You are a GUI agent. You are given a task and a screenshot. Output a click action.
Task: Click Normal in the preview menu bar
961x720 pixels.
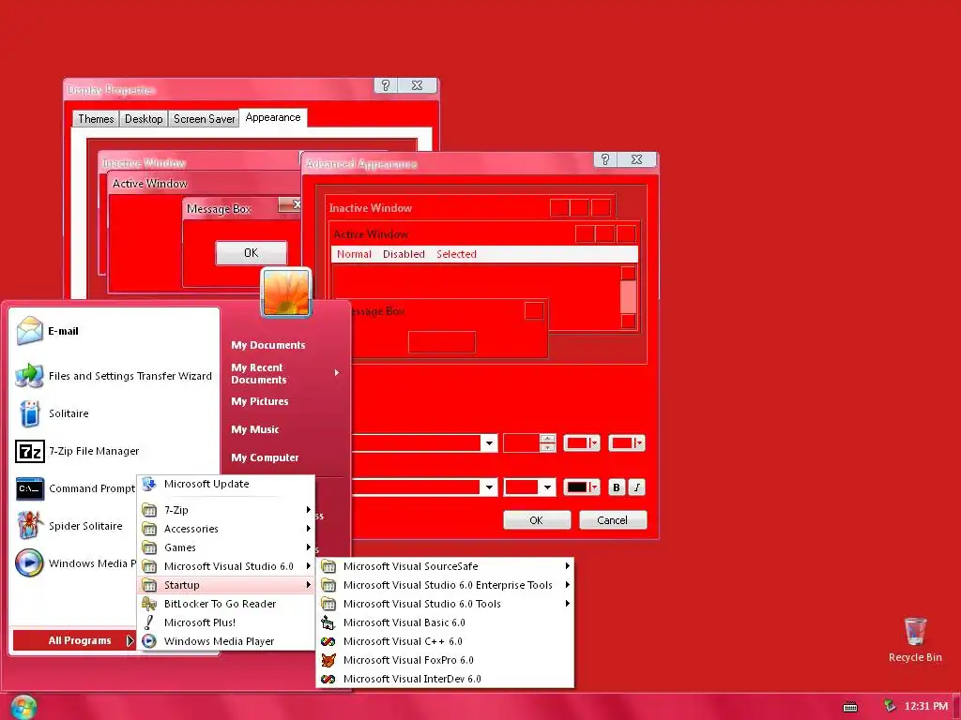(354, 254)
